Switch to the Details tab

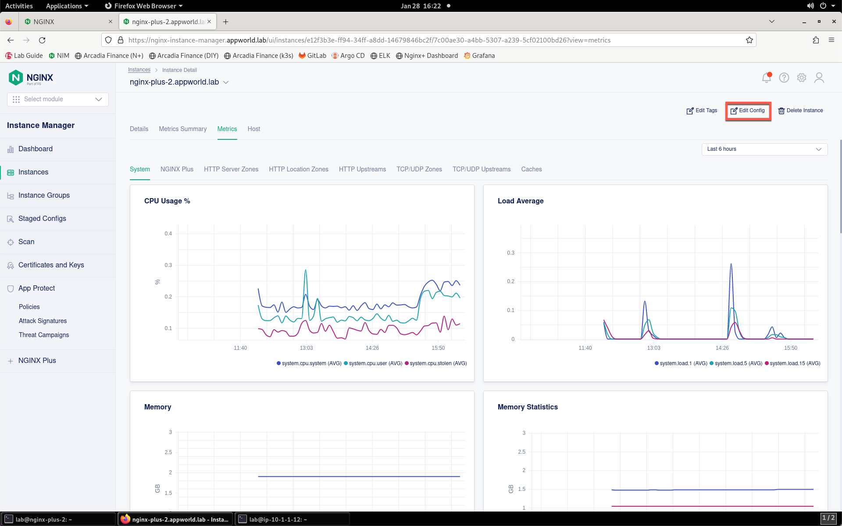[x=139, y=129]
